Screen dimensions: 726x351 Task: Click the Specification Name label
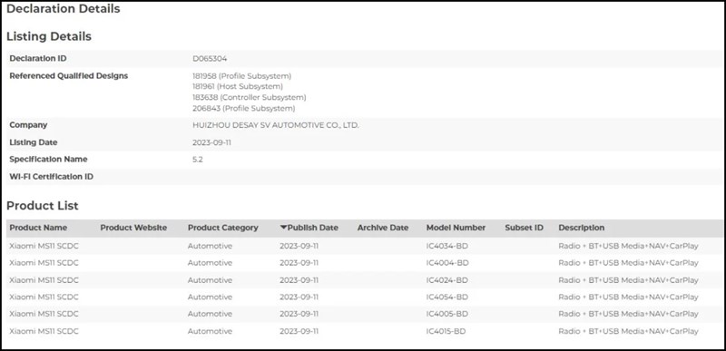point(48,160)
